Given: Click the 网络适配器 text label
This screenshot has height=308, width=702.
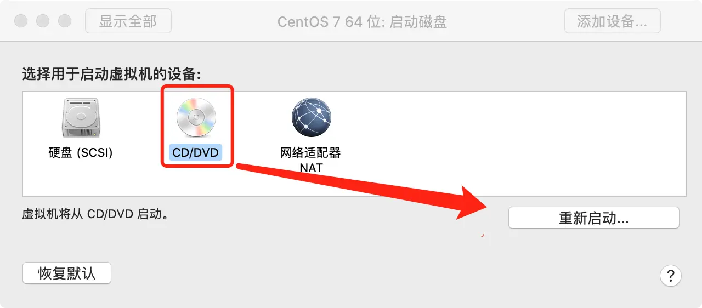Looking at the screenshot, I should tap(310, 152).
